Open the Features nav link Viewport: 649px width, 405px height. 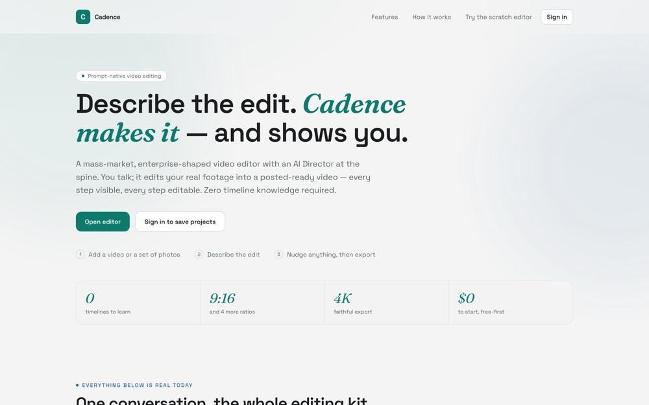click(384, 17)
